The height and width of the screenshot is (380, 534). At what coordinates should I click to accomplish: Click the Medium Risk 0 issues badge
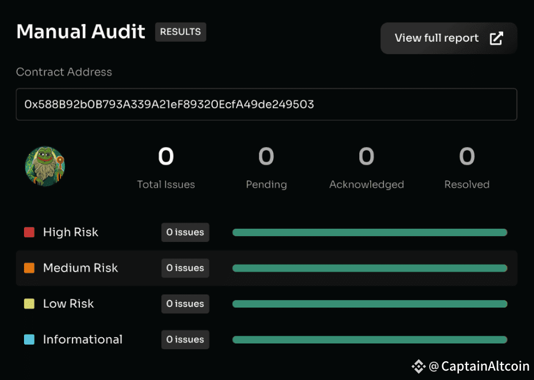[185, 268]
